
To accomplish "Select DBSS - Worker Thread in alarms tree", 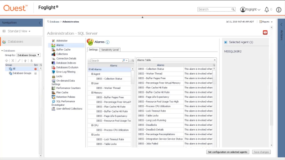I will click(108, 88).
